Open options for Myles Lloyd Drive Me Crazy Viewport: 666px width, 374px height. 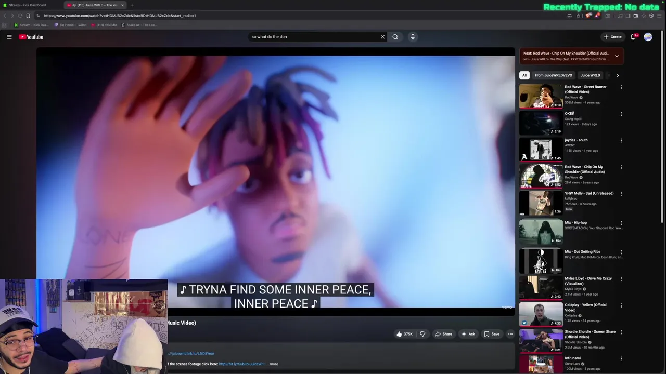click(x=621, y=279)
